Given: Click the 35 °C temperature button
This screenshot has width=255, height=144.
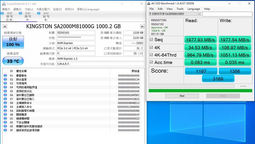Looking at the screenshot, I should [x=13, y=61].
